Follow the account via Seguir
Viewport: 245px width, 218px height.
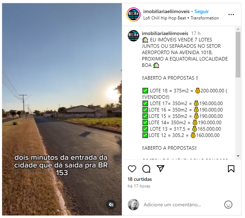[202, 12]
